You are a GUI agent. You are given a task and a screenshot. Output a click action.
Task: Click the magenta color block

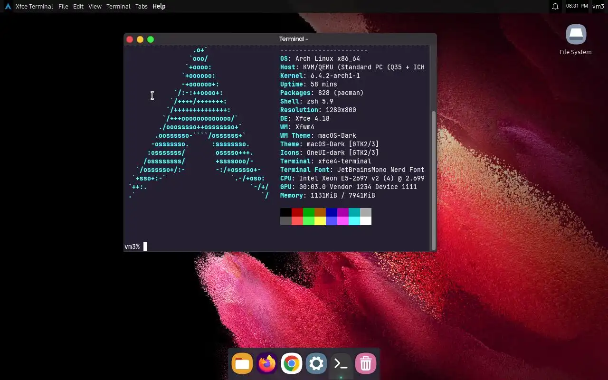coord(343,212)
